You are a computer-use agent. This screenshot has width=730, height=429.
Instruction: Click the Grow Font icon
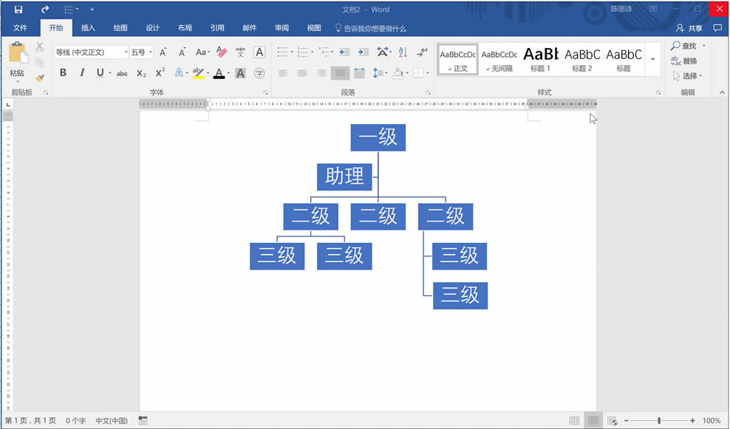point(163,52)
